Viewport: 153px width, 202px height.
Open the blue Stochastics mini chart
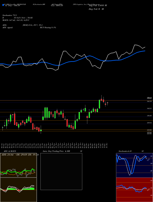[x=134, y=165]
